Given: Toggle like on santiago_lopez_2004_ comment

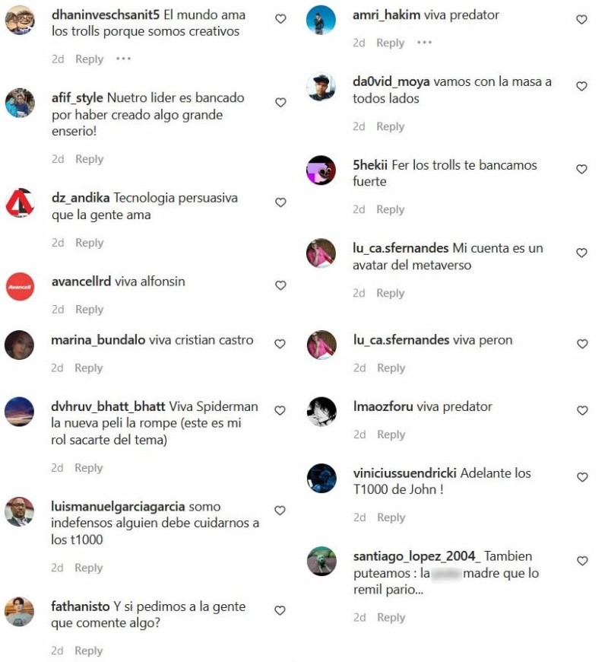Looking at the screenshot, I should coord(582,561).
